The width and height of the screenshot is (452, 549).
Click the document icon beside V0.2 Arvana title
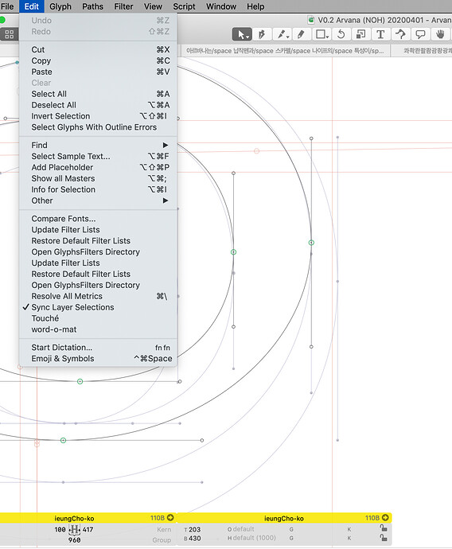coord(310,20)
